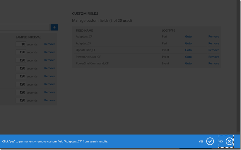Viewport: 241px width, 150px height.
Task: Remove the PowerShellCommand_CF field
Action: click(213, 63)
